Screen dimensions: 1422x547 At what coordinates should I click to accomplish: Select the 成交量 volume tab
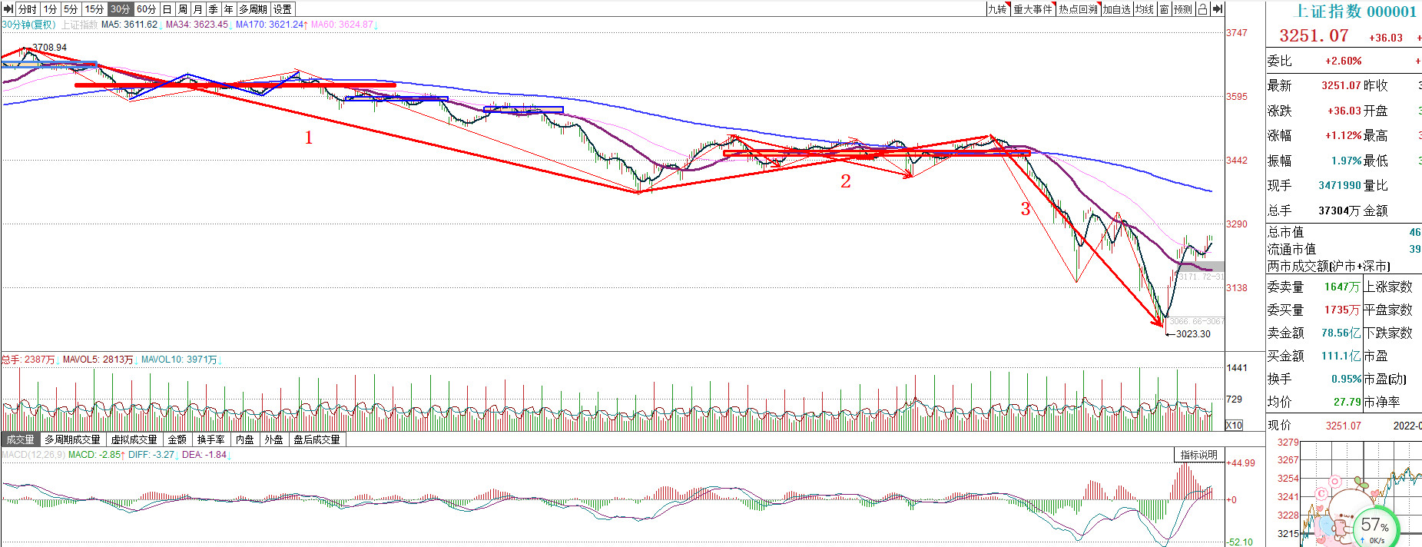click(20, 439)
